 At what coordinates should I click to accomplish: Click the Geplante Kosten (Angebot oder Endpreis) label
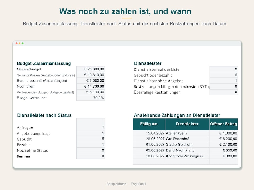point(46,75)
